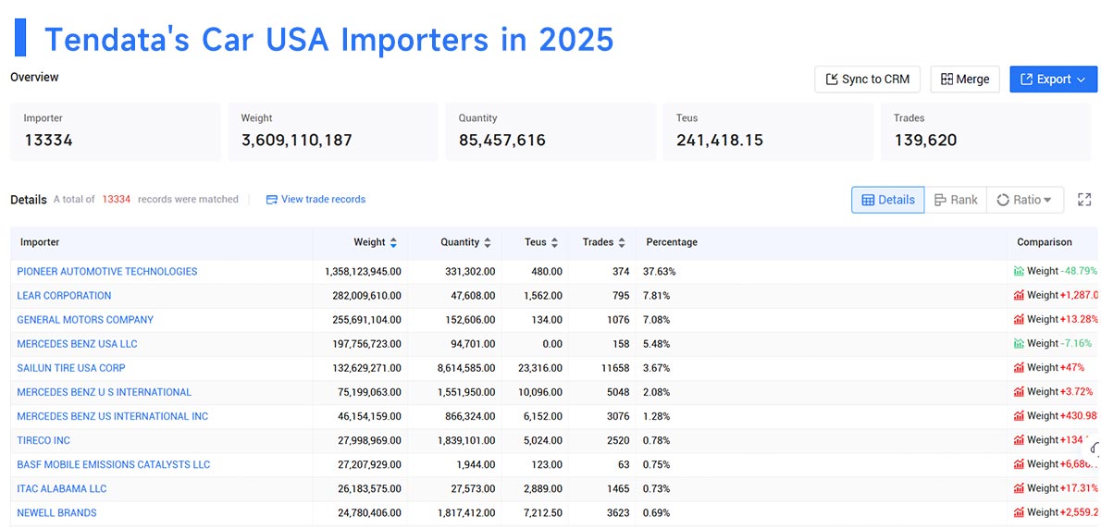The width and height of the screenshot is (1101, 528).
Task: Open SAILUN TIRE USA CORP link
Action: pos(71,368)
